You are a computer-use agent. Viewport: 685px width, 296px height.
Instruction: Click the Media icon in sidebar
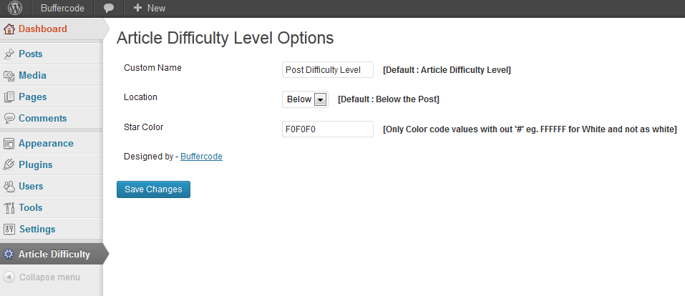coord(9,76)
